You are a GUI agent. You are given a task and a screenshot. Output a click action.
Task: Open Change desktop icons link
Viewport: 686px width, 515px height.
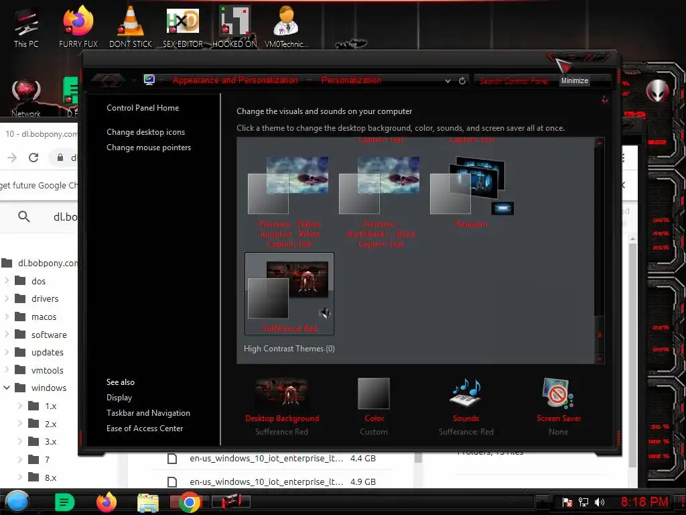point(145,132)
